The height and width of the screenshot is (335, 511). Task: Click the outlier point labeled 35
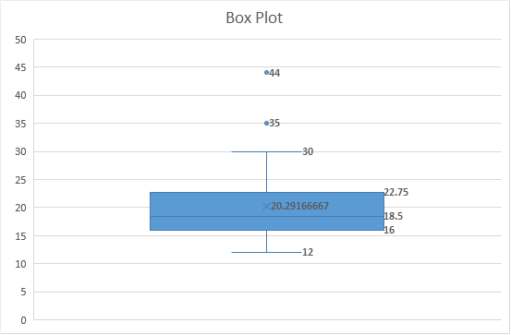(266, 123)
